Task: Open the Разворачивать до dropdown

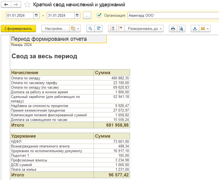Action: pos(144,29)
